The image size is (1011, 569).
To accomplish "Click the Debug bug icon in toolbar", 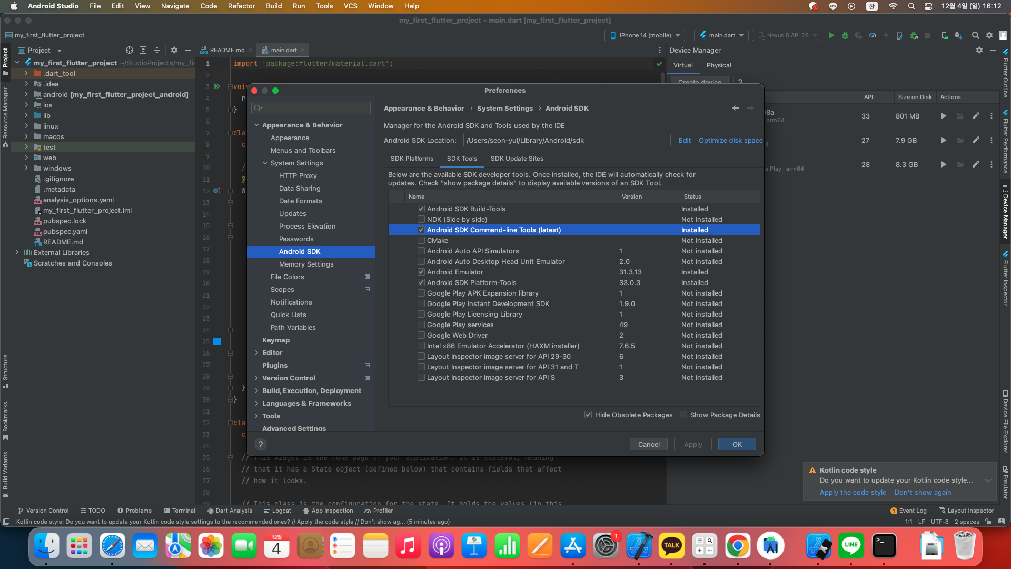I will pyautogui.click(x=845, y=35).
